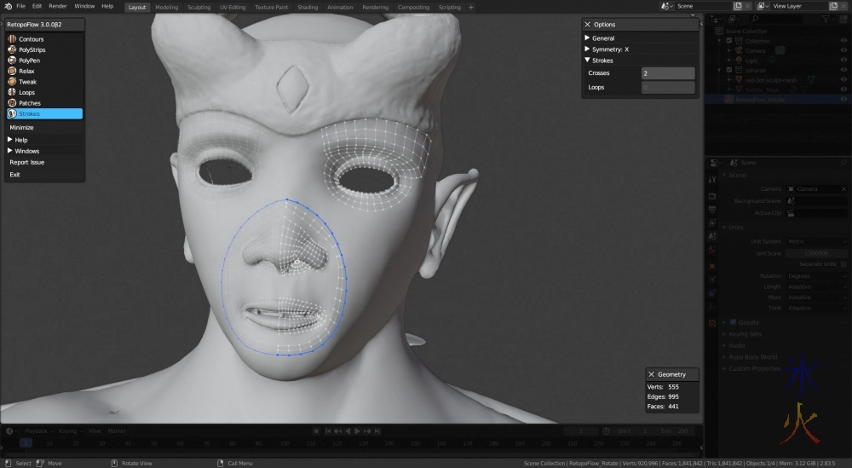
Task: Choose the Relax brush icon
Action: 12,71
